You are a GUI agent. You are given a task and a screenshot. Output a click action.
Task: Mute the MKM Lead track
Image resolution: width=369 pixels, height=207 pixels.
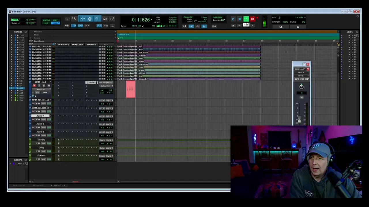[48, 85]
